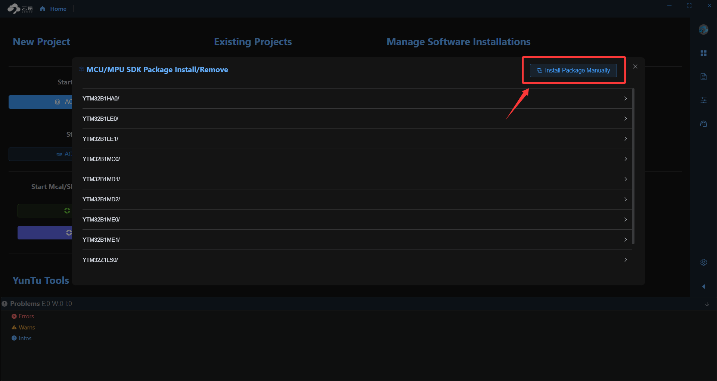717x381 pixels.
Task: Click the blue Start button behind dialog
Action: [x=40, y=102]
